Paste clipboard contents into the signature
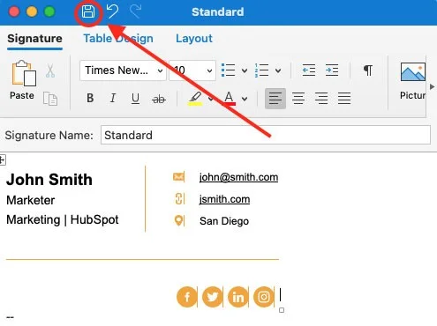This screenshot has width=437, height=326. (22, 80)
